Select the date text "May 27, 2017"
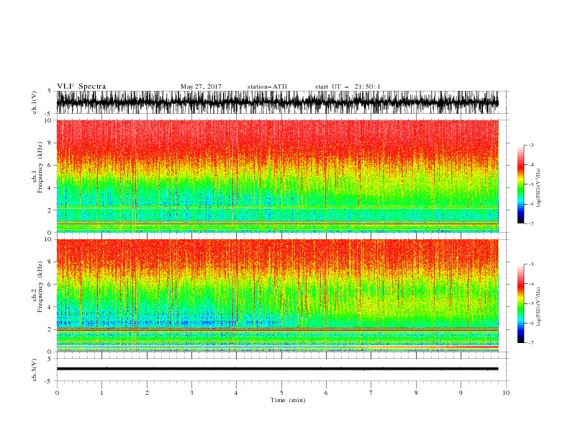Screen dimensions: 570x441 201,86
